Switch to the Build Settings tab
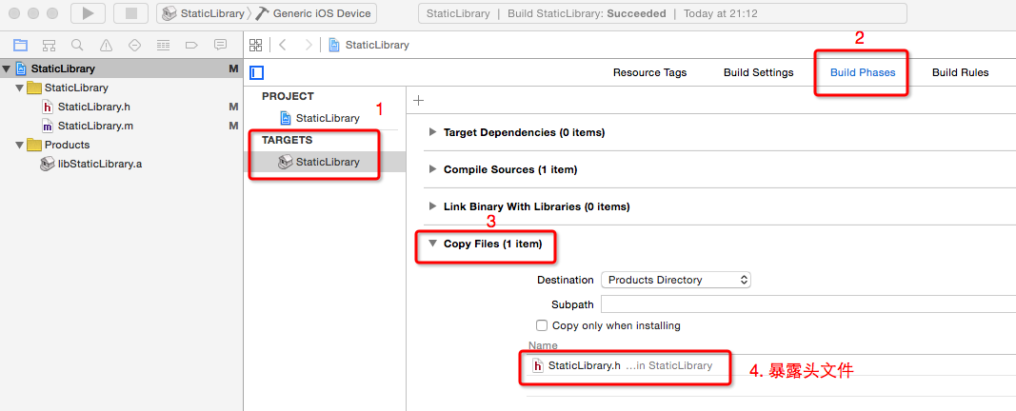 click(x=758, y=72)
